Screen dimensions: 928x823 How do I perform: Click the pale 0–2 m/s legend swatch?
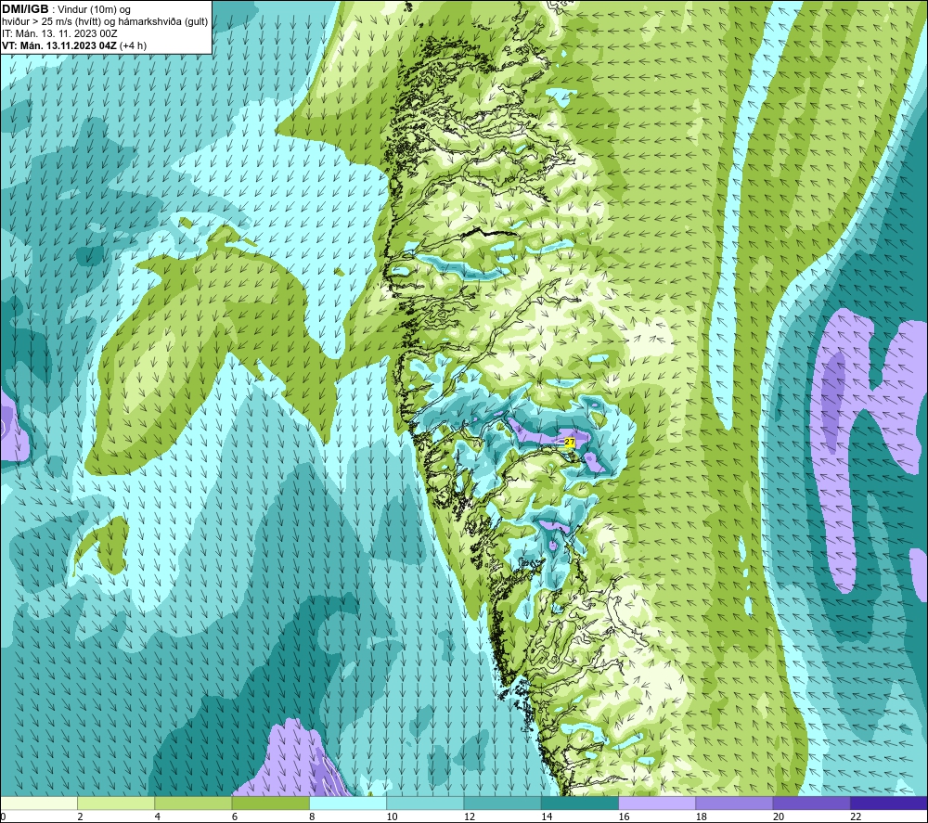point(38,803)
